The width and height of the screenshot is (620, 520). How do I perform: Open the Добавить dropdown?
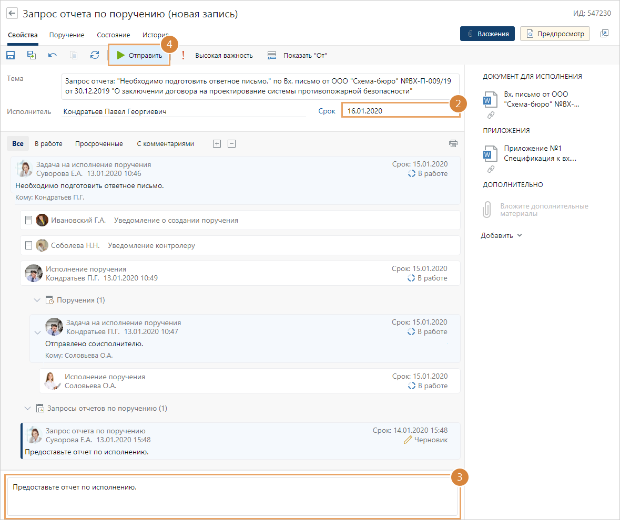tap(501, 235)
